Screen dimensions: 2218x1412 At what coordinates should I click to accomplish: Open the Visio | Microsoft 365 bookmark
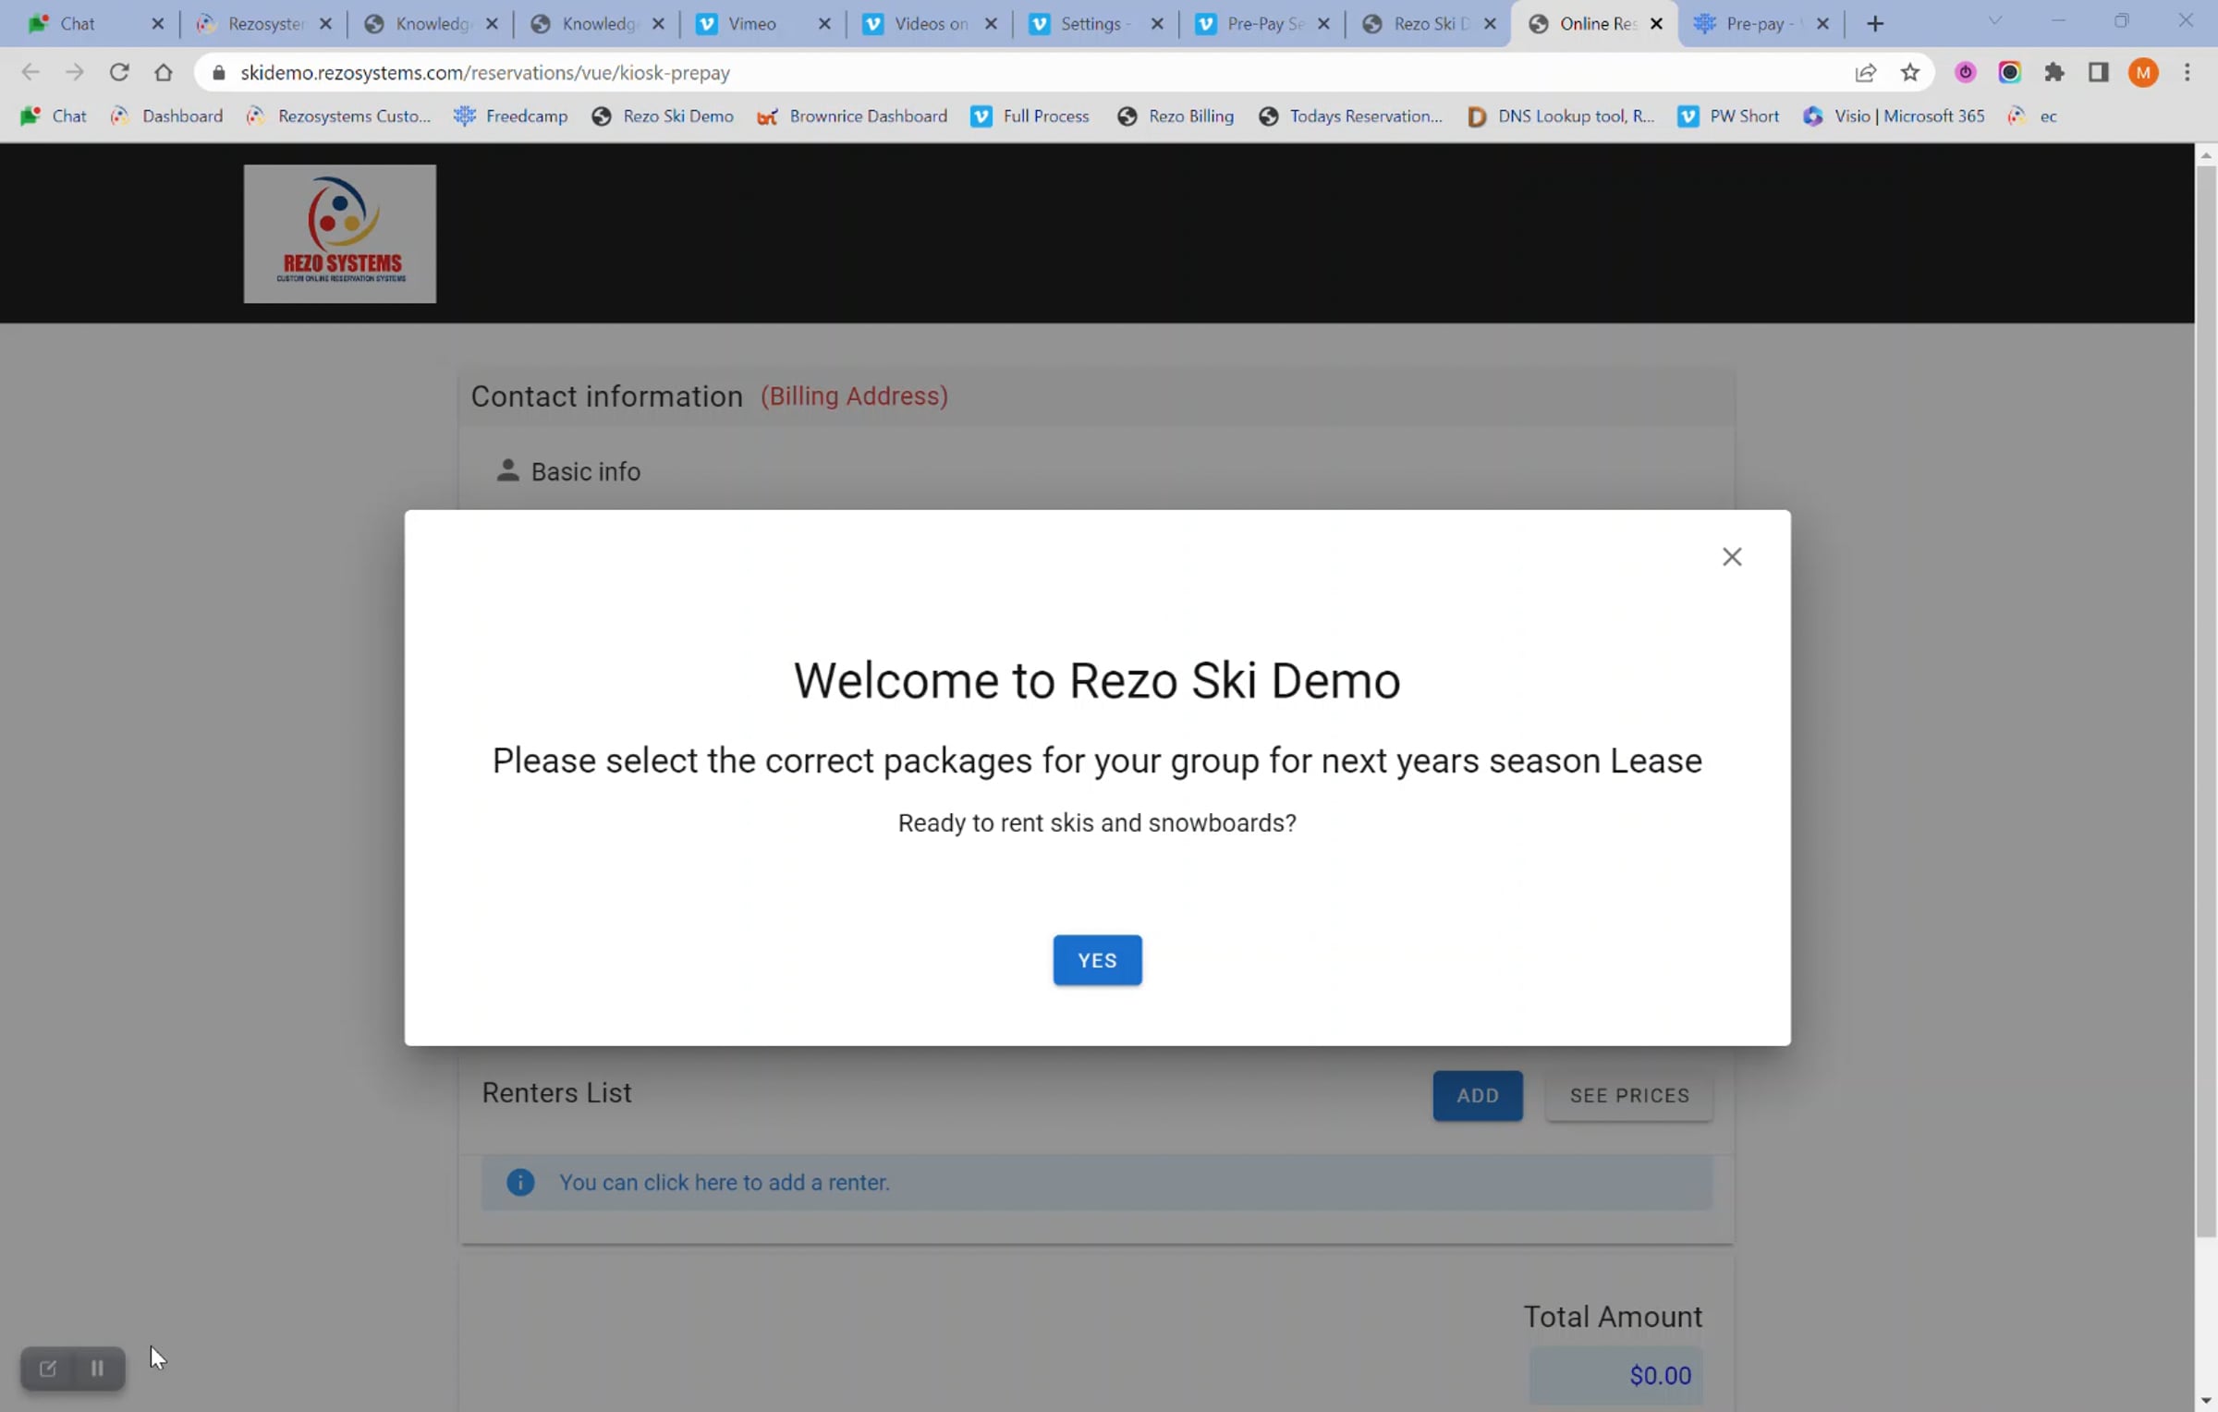[1894, 116]
